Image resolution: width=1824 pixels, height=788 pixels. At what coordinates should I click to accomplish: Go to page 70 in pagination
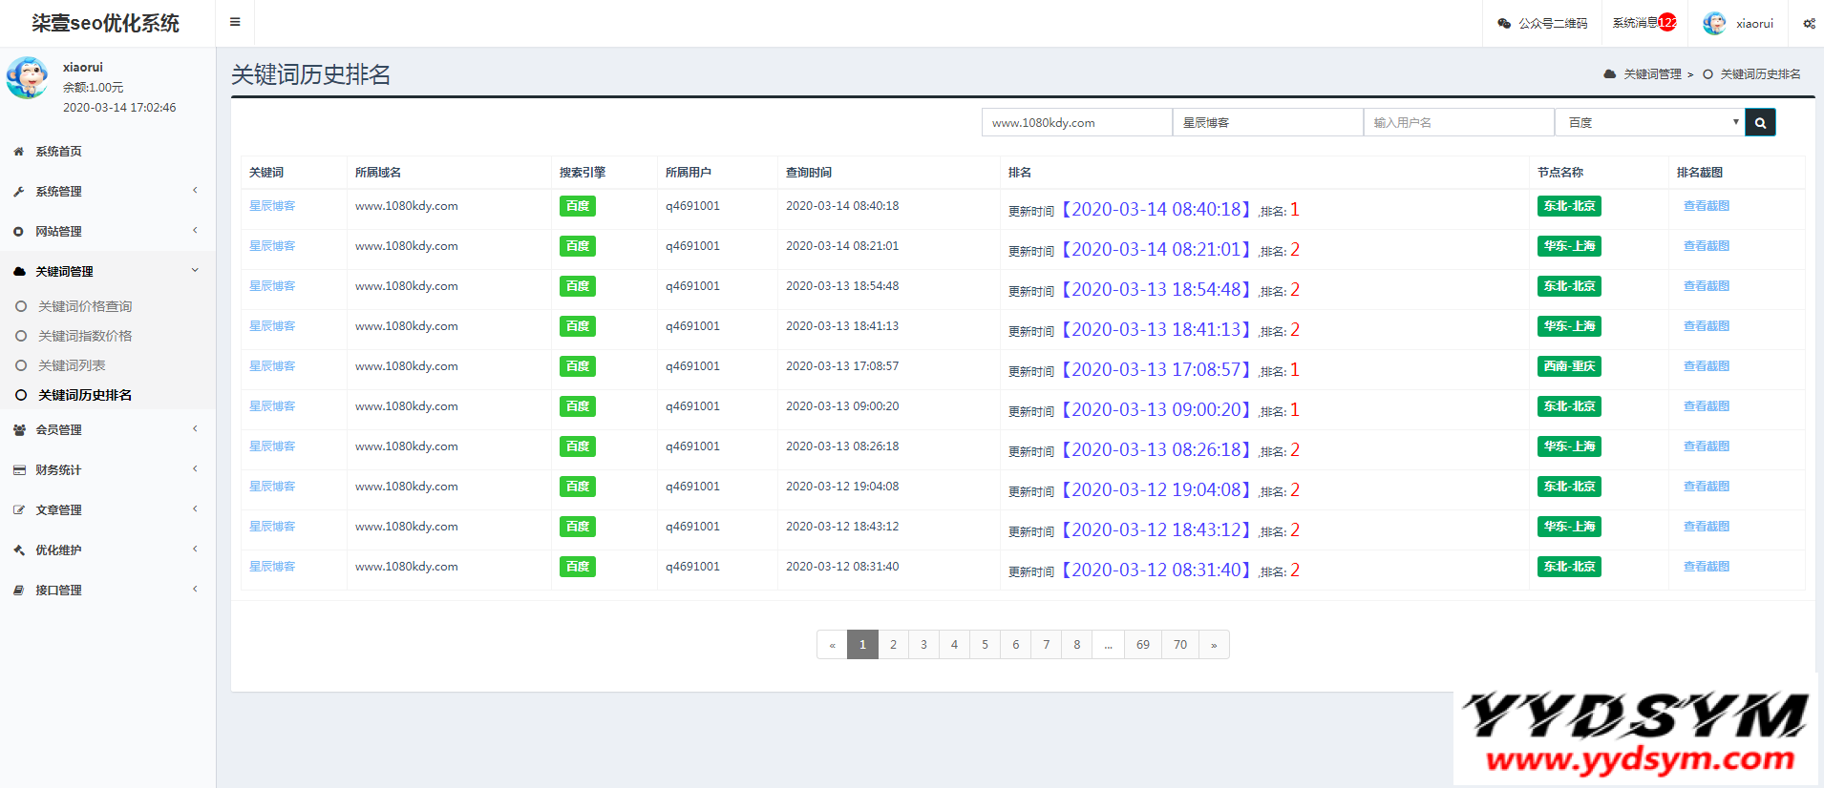point(1180,645)
